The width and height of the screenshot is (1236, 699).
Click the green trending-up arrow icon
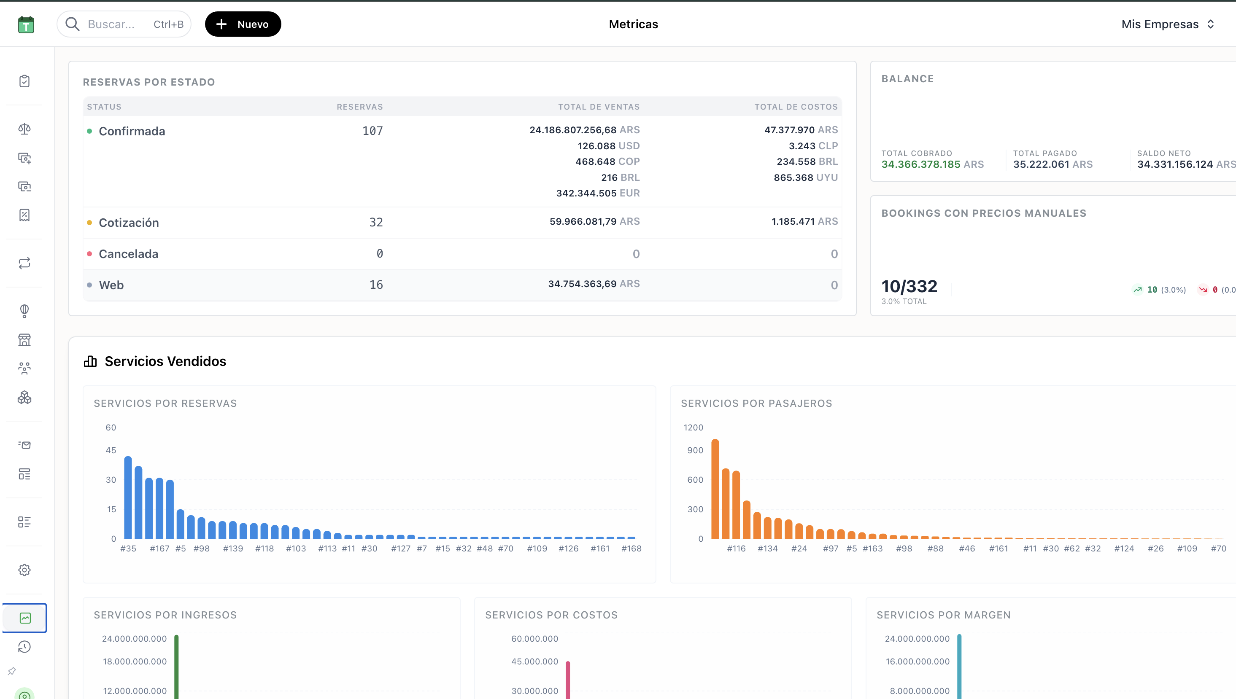pyautogui.click(x=1138, y=290)
